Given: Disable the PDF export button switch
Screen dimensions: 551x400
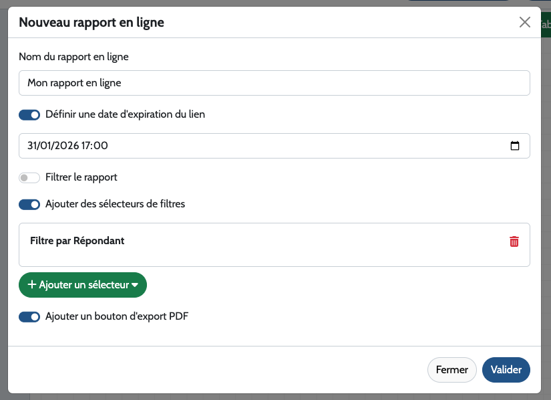Looking at the screenshot, I should coord(29,317).
